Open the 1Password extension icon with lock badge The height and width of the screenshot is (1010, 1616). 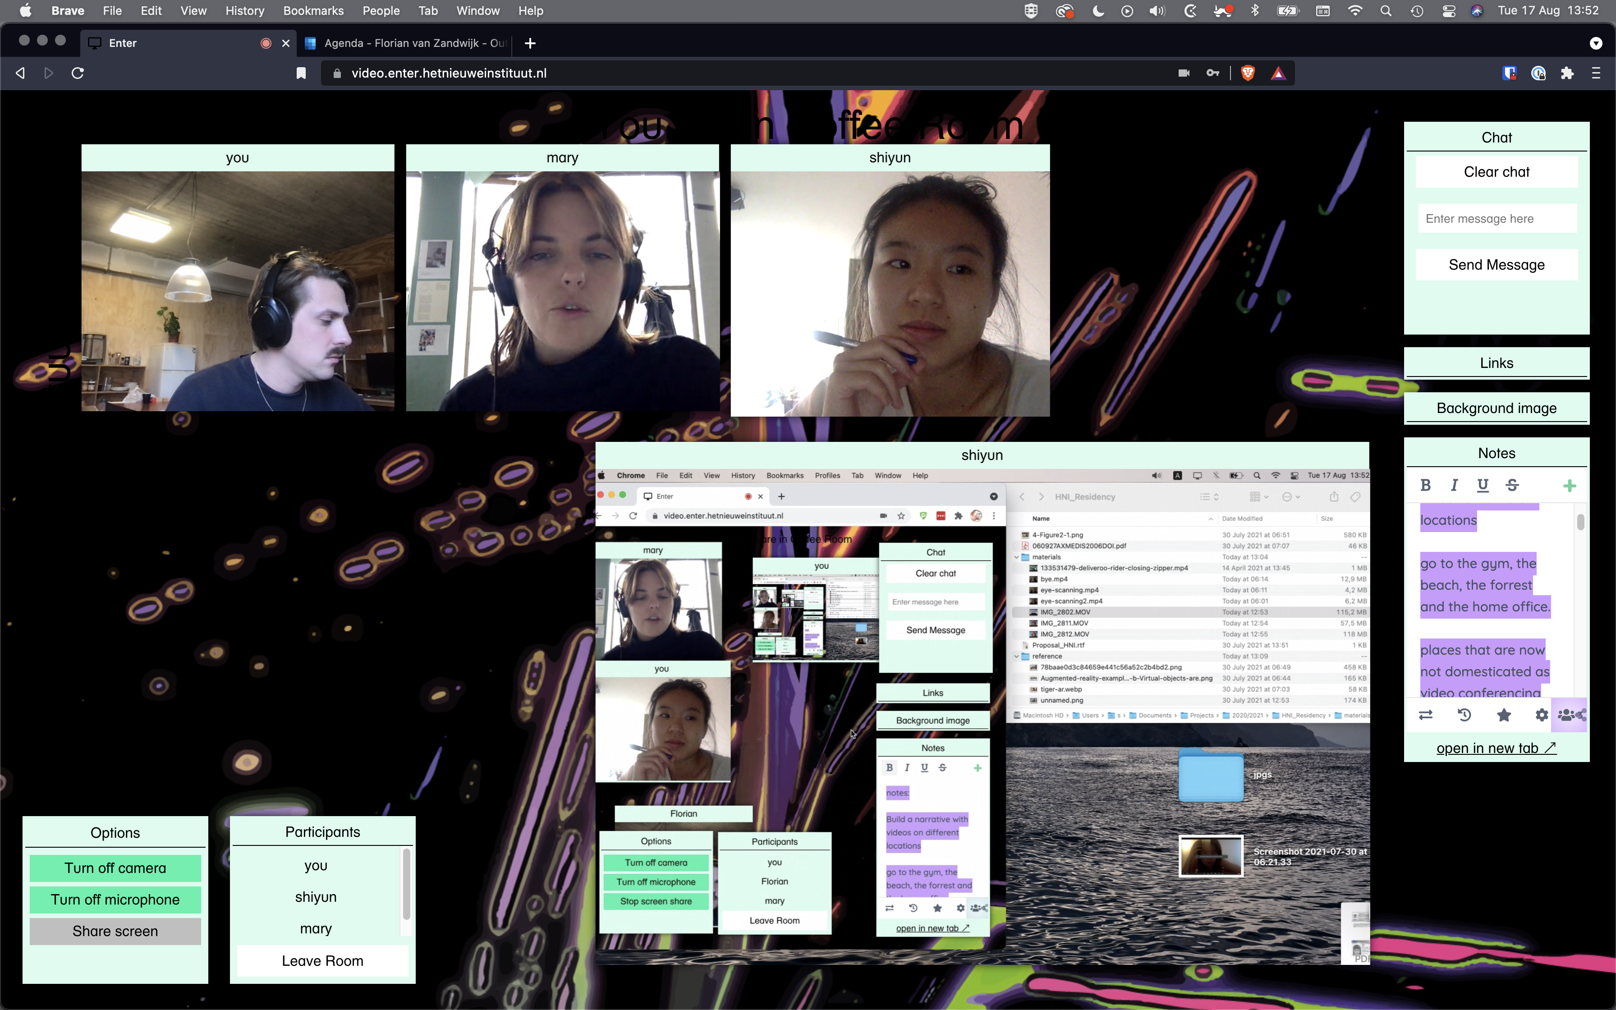click(1538, 73)
